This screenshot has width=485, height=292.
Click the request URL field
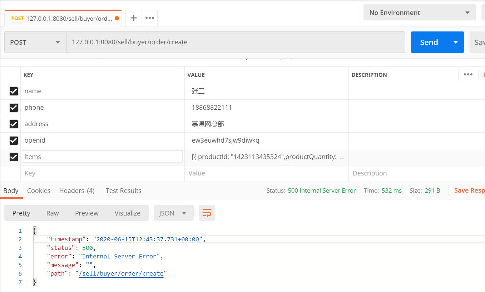coord(236,42)
